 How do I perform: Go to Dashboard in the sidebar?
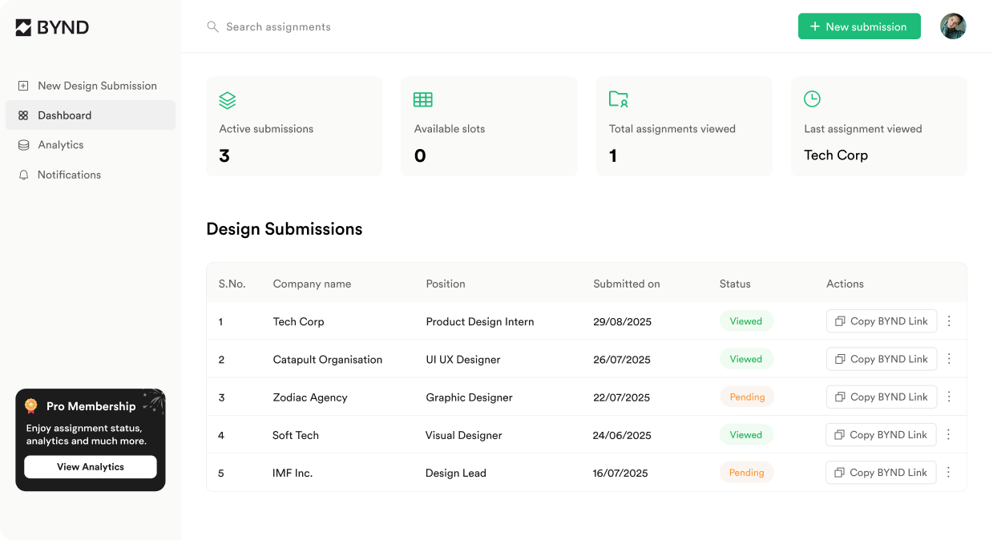click(64, 115)
